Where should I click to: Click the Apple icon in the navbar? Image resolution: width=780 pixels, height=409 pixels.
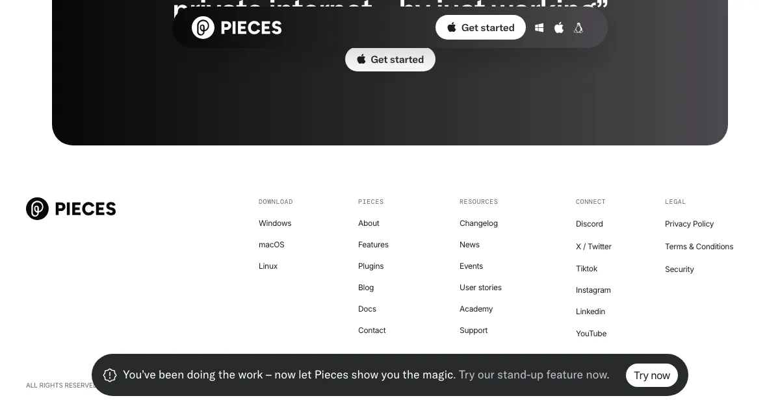(x=558, y=28)
